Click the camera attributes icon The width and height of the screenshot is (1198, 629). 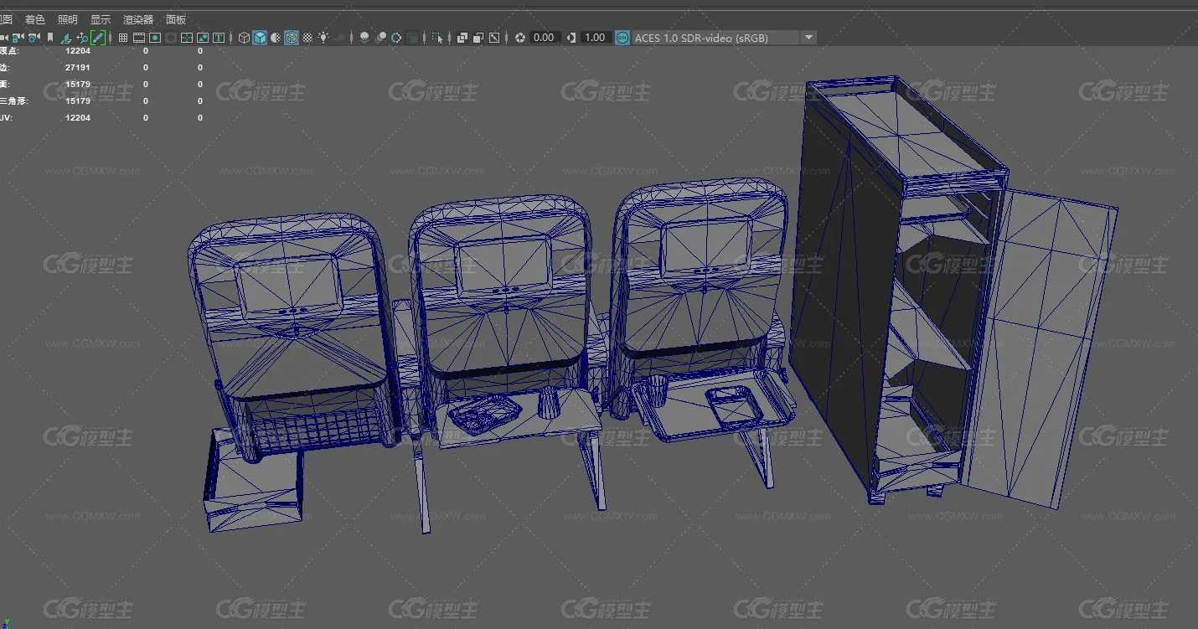pos(34,38)
